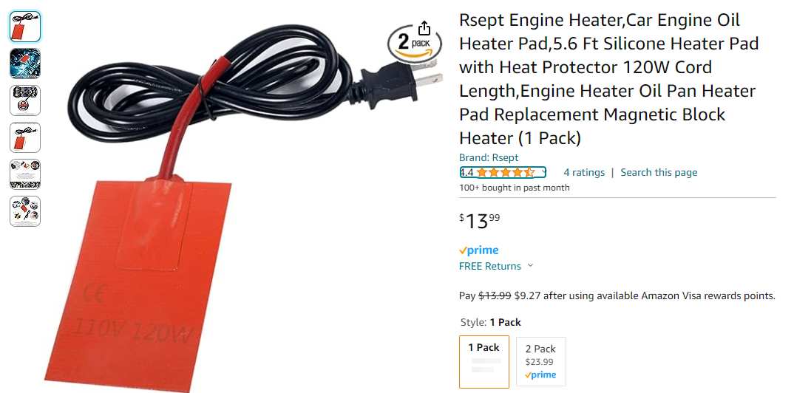Image resolution: width=794 pixels, height=393 pixels.
Task: Open the fifth image thumbnail
Action: point(25,174)
